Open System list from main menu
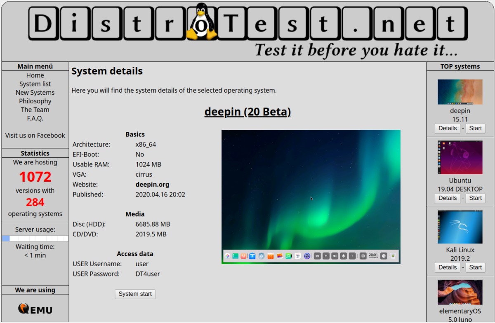This screenshot has height=323, width=495. tap(35, 84)
